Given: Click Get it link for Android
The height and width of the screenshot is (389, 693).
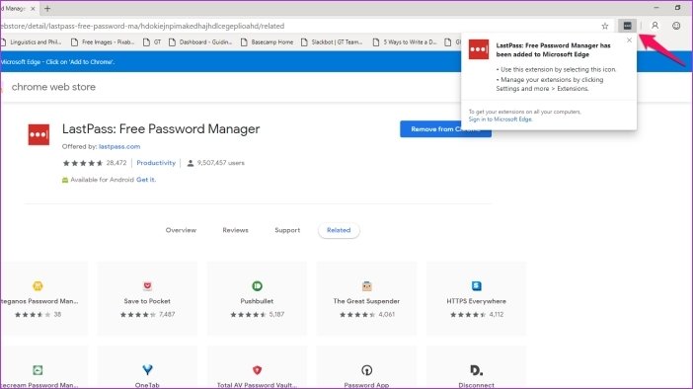Looking at the screenshot, I should (x=146, y=180).
